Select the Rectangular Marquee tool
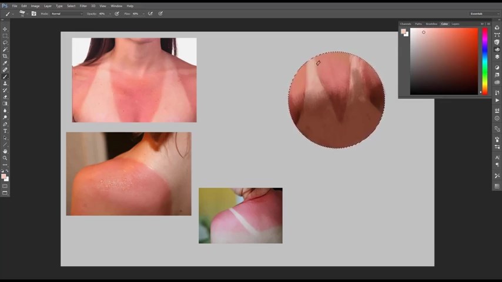The height and width of the screenshot is (282, 502). click(x=5, y=36)
